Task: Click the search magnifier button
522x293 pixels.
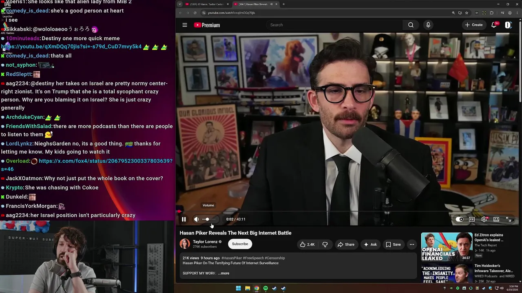Action: point(411,25)
